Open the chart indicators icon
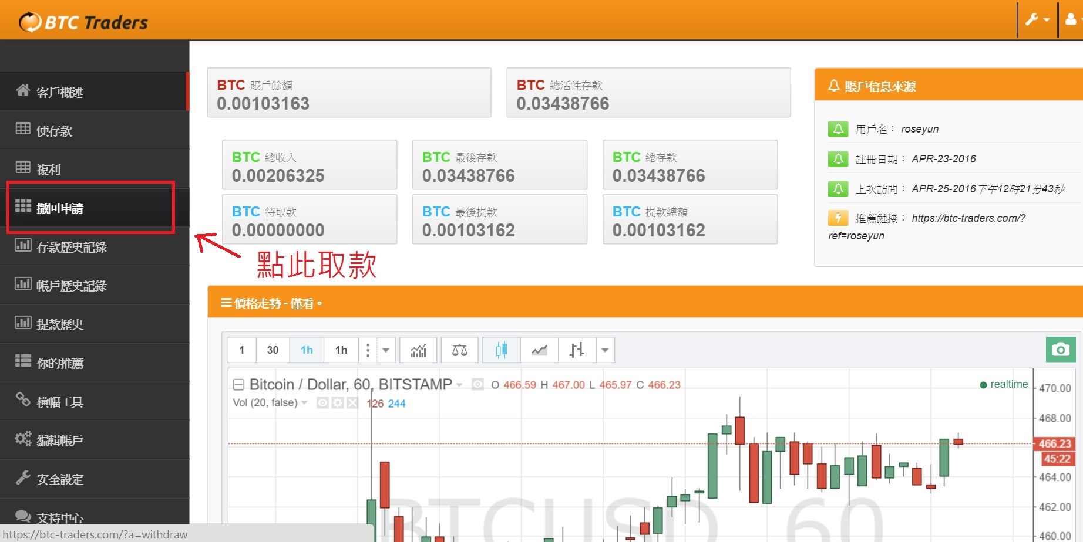The height and width of the screenshot is (542, 1083). (x=418, y=350)
